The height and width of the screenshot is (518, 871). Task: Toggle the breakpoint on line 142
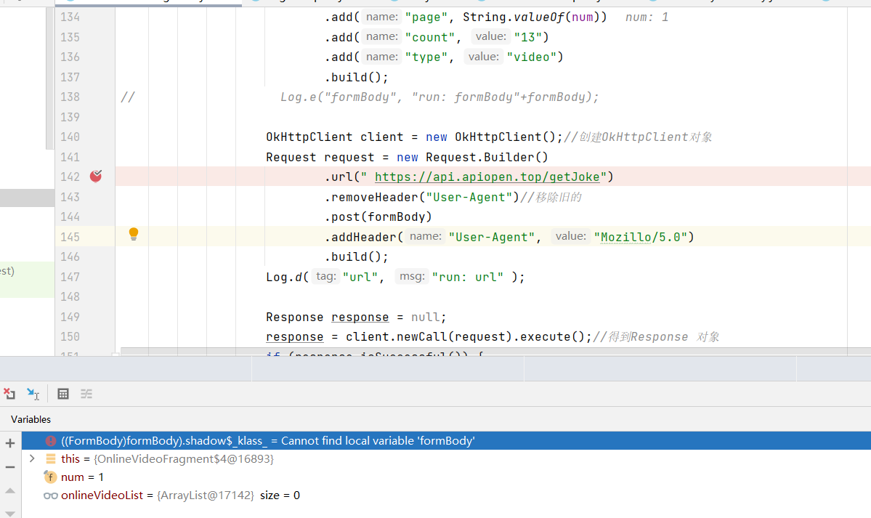[x=96, y=177]
